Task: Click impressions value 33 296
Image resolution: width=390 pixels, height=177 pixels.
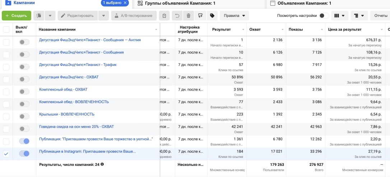Action: tap(316, 152)
